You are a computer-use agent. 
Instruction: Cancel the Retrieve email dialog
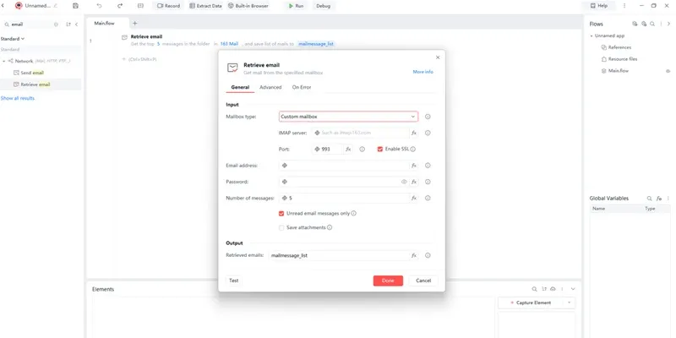click(x=423, y=281)
